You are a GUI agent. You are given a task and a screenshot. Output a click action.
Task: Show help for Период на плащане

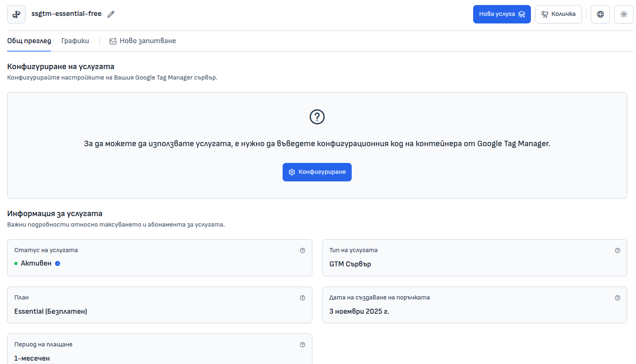[x=302, y=345]
